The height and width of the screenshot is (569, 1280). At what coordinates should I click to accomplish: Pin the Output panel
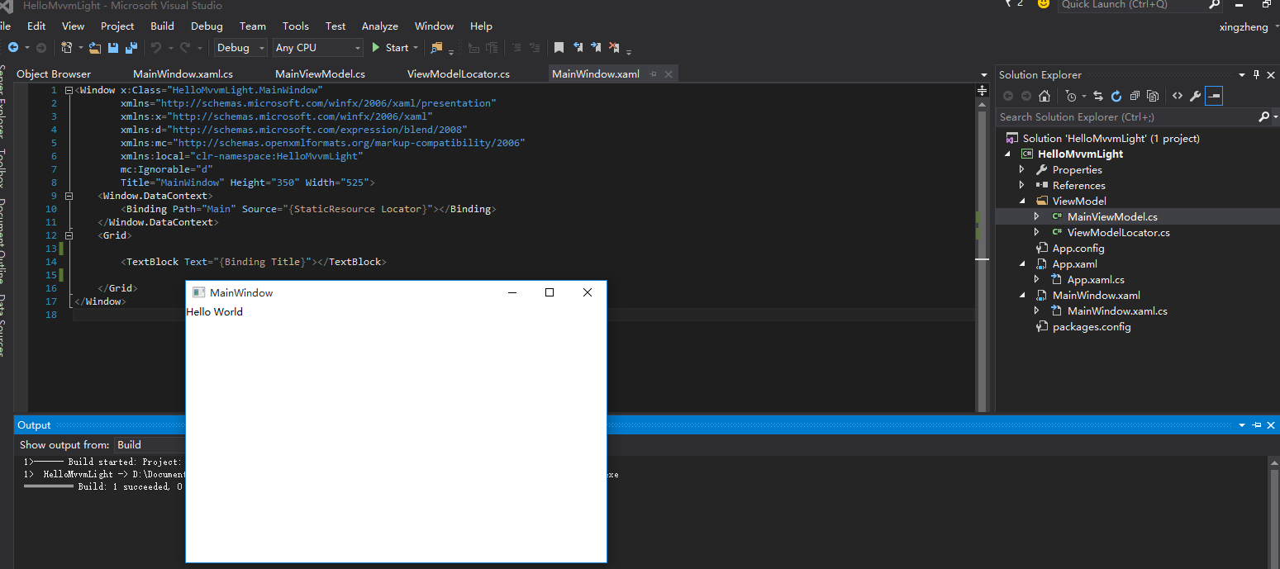coord(1257,425)
